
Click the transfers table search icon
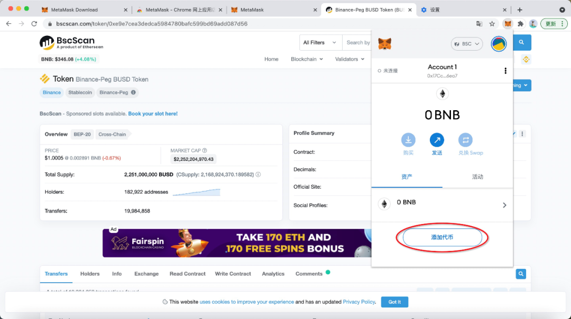521,274
